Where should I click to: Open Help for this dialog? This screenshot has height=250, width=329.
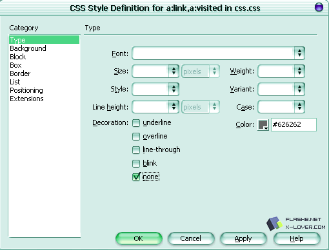click(x=297, y=238)
